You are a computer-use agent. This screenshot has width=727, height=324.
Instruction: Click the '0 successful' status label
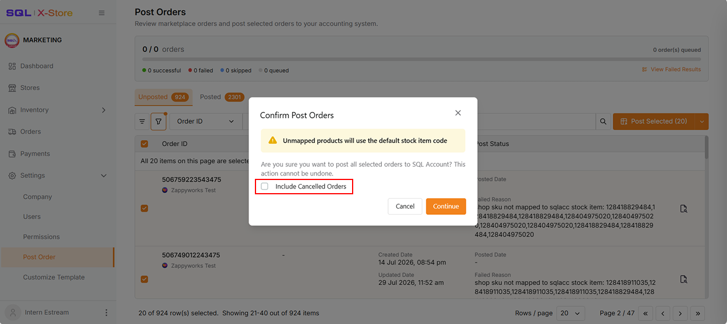[162, 71]
